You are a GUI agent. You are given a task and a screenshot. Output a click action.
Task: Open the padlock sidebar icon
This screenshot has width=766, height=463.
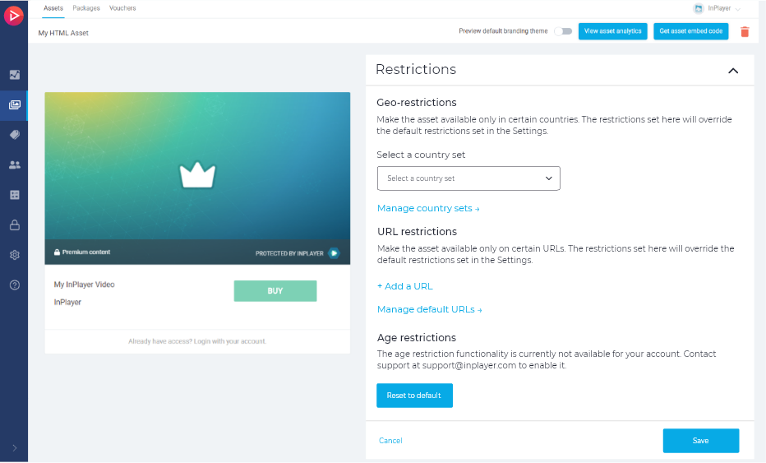(14, 225)
